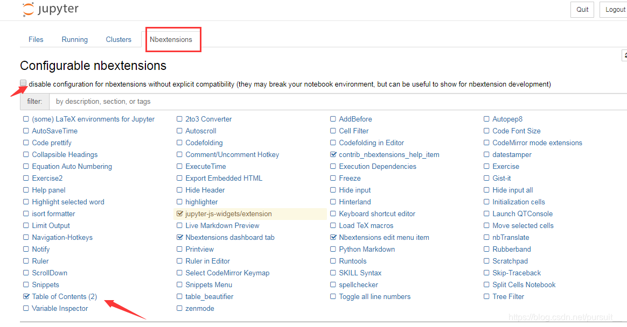This screenshot has width=627, height=327.
Task: Enable Table of Contents (2) checkbox
Action: pyautogui.click(x=26, y=297)
